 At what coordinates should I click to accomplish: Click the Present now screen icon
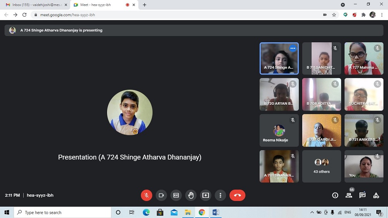tap(206, 196)
